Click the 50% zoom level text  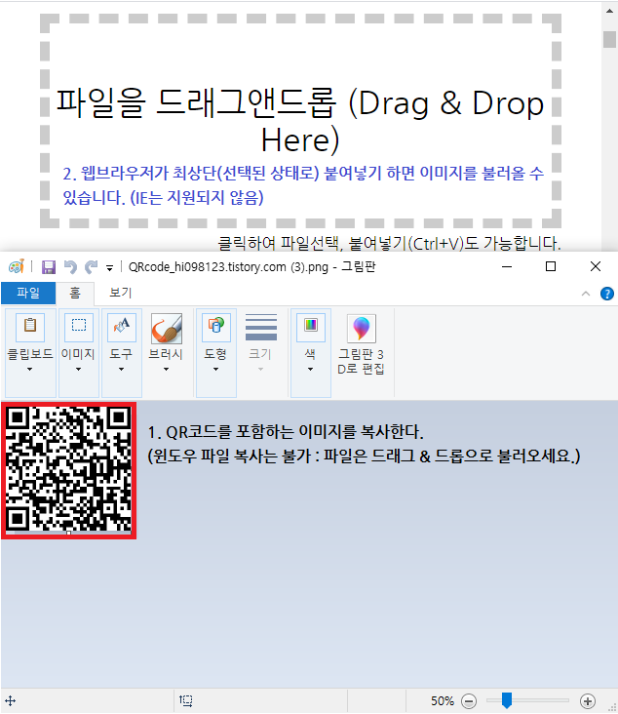pyautogui.click(x=443, y=700)
